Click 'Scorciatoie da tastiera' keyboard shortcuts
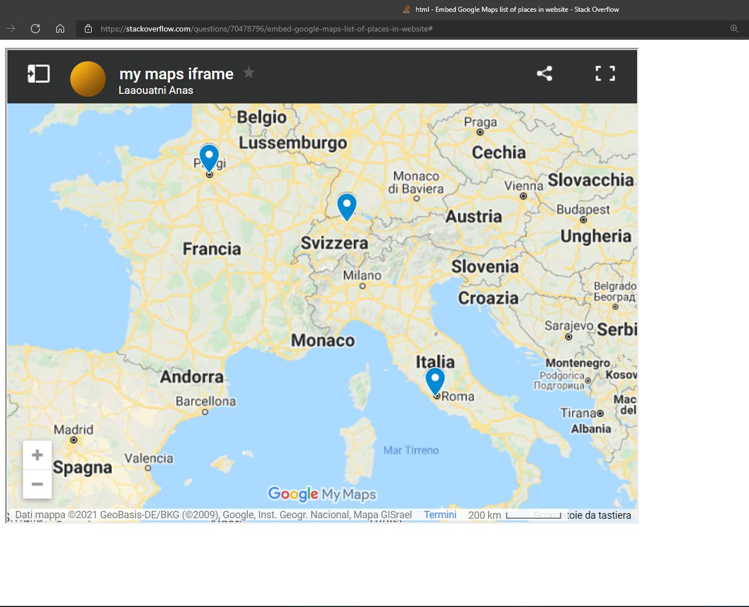Viewport: 749px width, 607px height. (583, 515)
